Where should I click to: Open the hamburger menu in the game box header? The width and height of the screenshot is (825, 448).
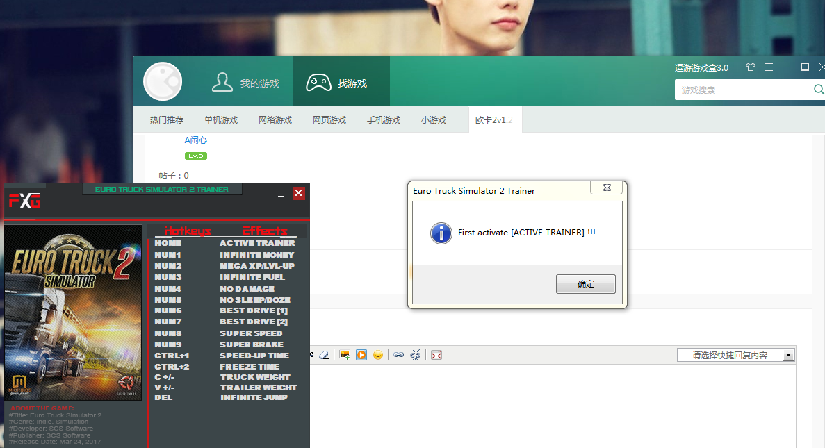(x=769, y=67)
